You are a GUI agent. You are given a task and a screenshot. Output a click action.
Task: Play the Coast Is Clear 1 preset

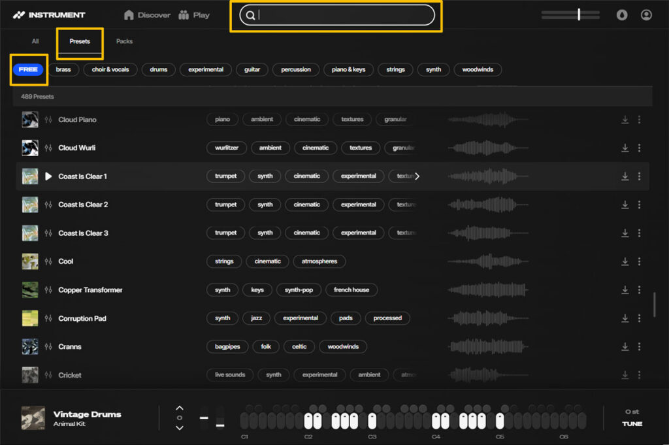coord(48,176)
